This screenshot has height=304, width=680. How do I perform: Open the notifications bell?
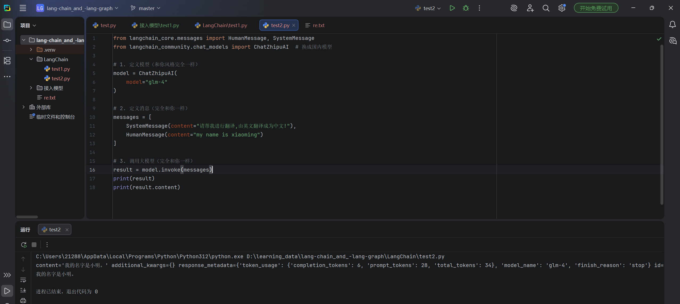pyautogui.click(x=672, y=25)
